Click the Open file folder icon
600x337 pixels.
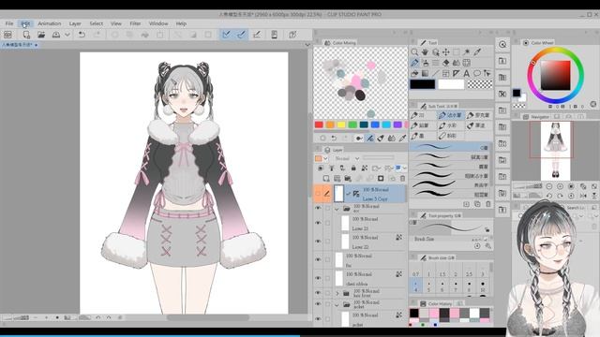point(41,35)
